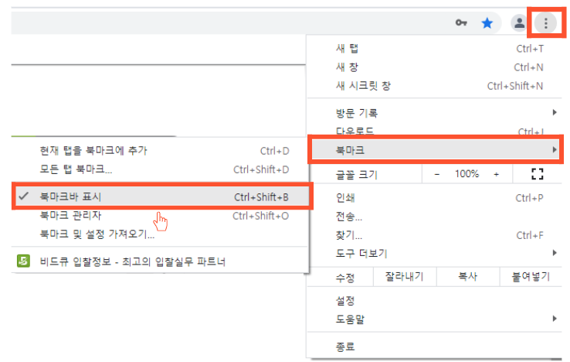The width and height of the screenshot is (570, 362).
Task: Click the 잘라내기 button
Action: coord(405,277)
